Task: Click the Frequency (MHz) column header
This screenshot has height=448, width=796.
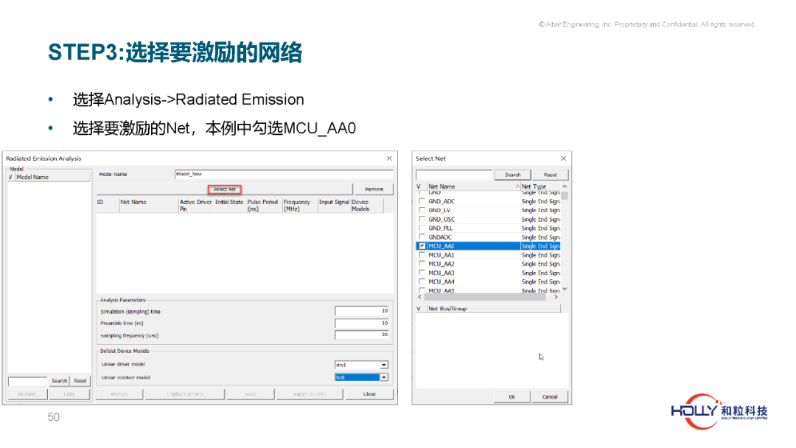Action: coord(299,205)
